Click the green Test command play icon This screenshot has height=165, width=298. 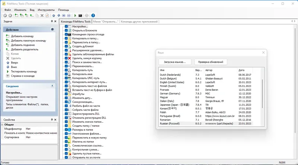75,16
